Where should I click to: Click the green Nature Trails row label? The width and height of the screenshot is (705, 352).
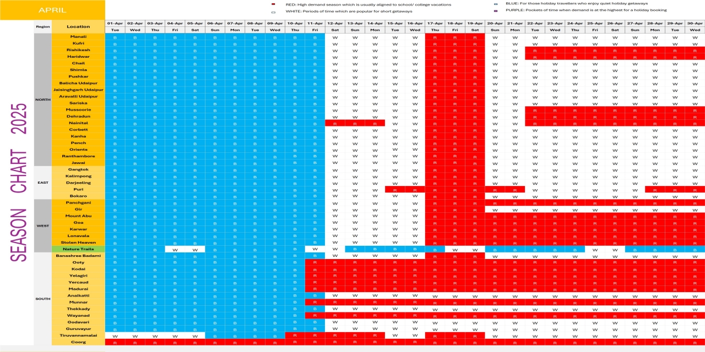click(78, 249)
